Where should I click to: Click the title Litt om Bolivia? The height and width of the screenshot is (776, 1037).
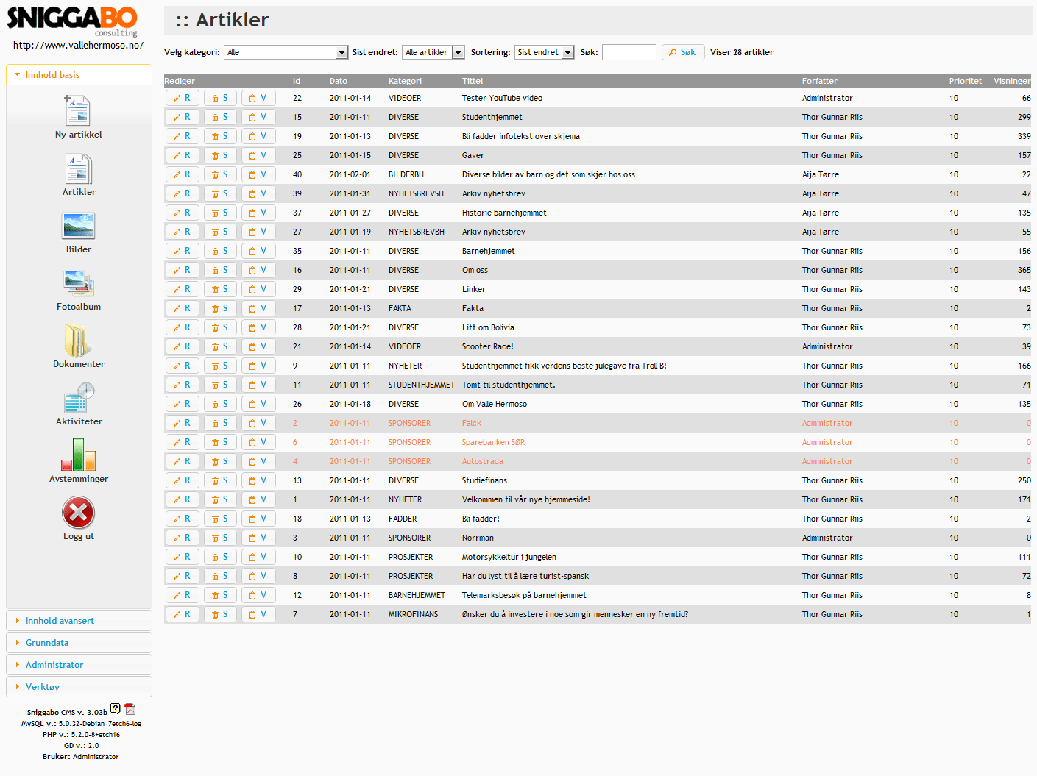point(488,327)
